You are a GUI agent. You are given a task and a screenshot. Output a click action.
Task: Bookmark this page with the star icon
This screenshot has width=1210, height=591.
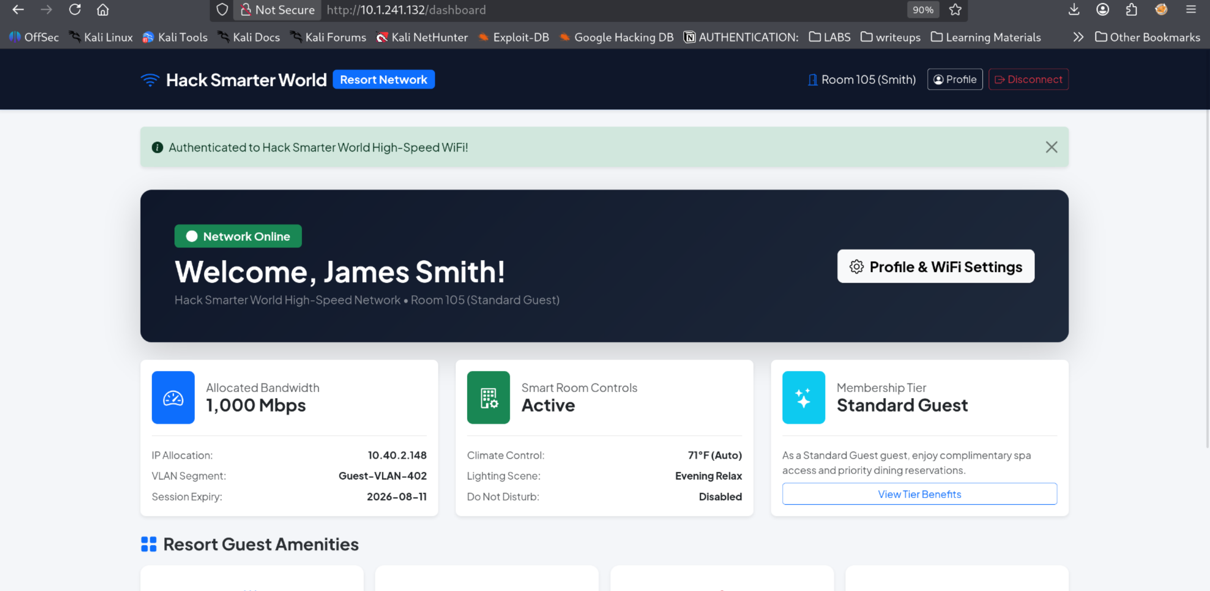[955, 9]
